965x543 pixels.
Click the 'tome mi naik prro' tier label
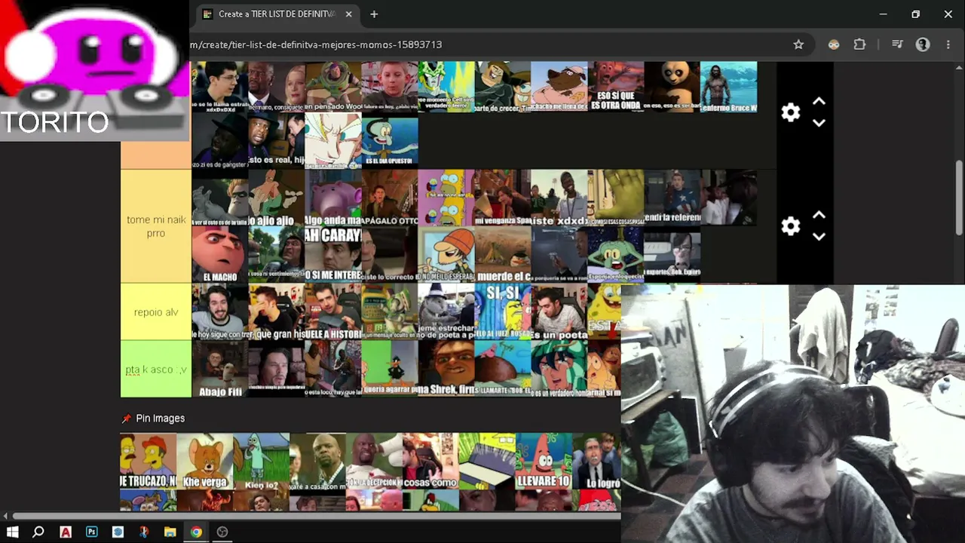(156, 226)
